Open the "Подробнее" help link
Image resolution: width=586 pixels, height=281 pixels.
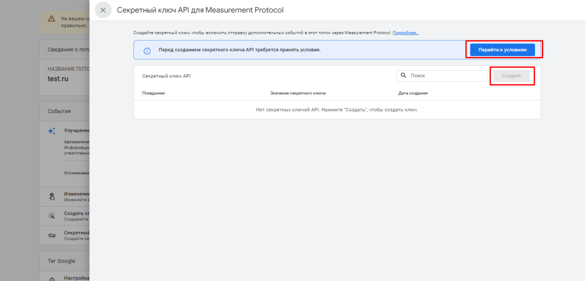click(x=405, y=33)
